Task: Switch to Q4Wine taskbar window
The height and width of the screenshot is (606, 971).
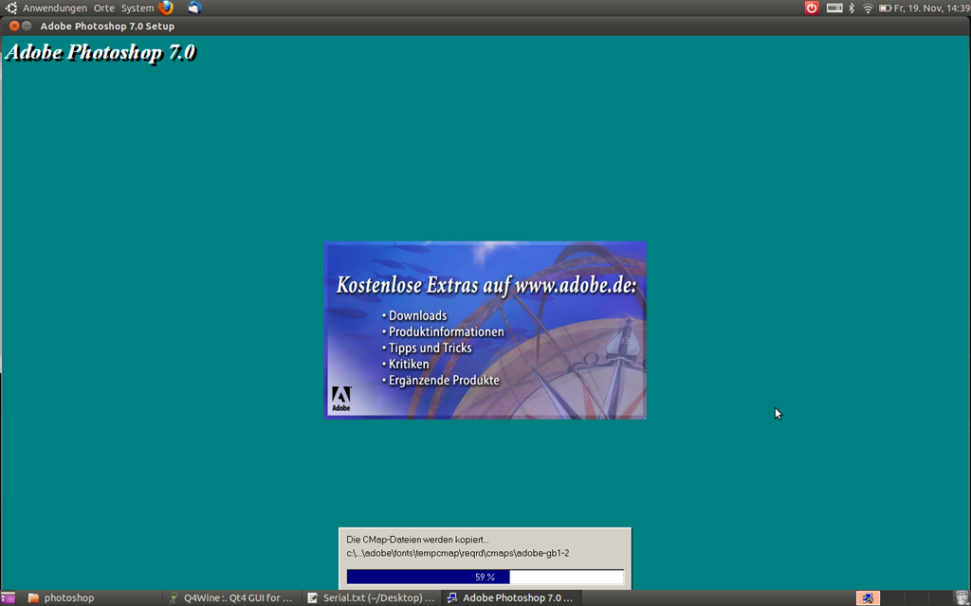Action: 230,597
